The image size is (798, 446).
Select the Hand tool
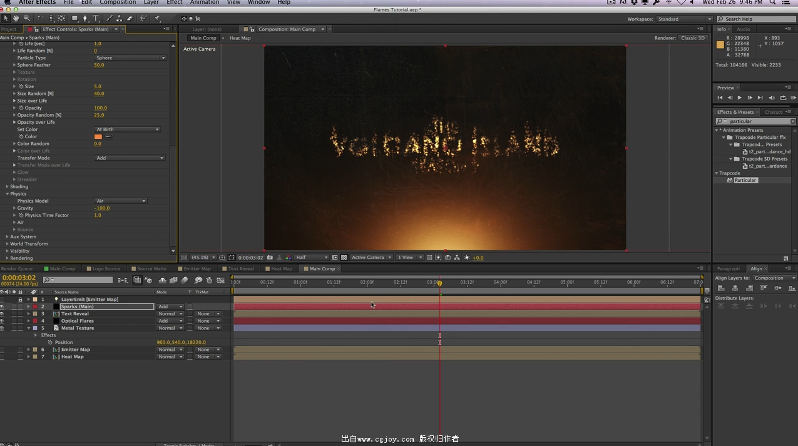click(16, 18)
